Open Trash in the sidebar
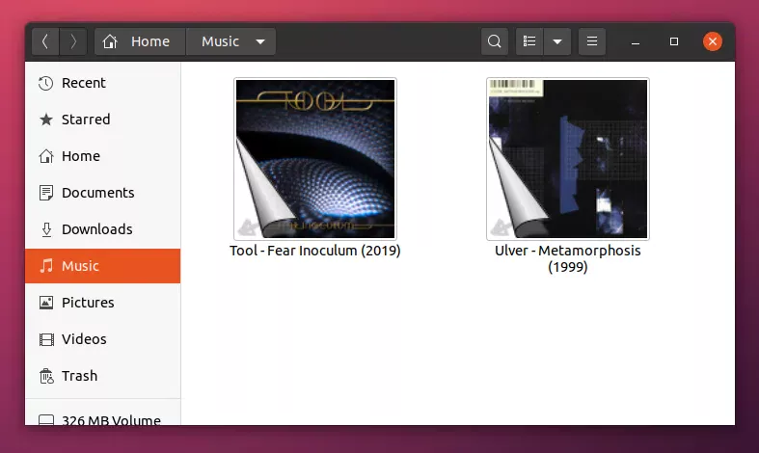This screenshot has height=453, width=759. point(79,376)
